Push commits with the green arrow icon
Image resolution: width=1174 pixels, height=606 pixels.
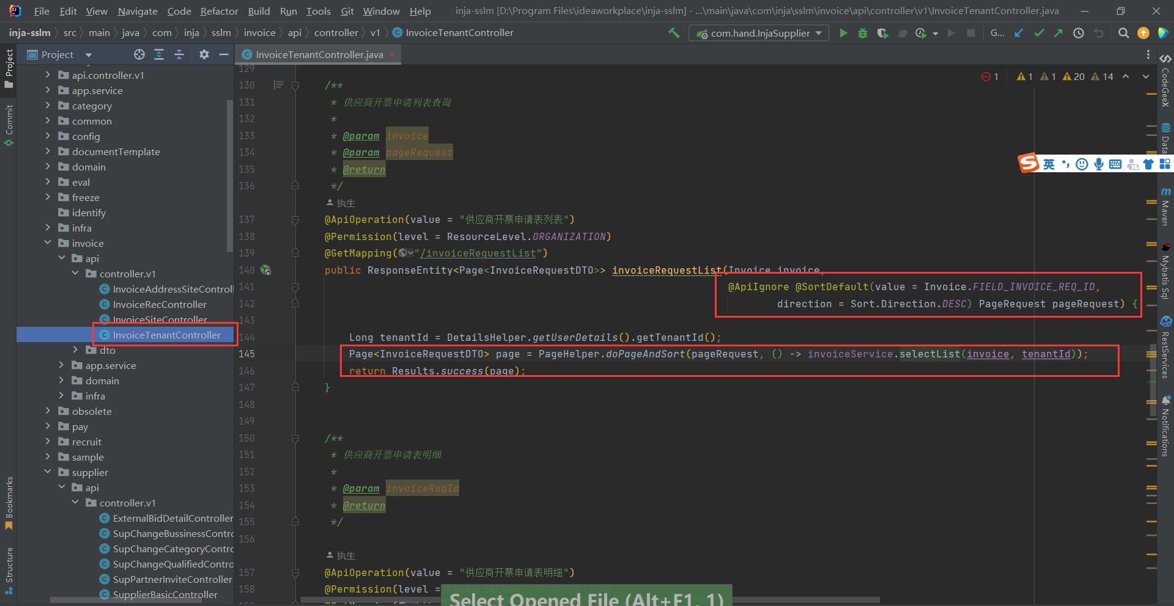pos(1058,33)
